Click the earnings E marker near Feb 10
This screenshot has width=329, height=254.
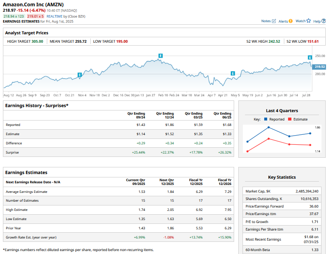(161, 56)
